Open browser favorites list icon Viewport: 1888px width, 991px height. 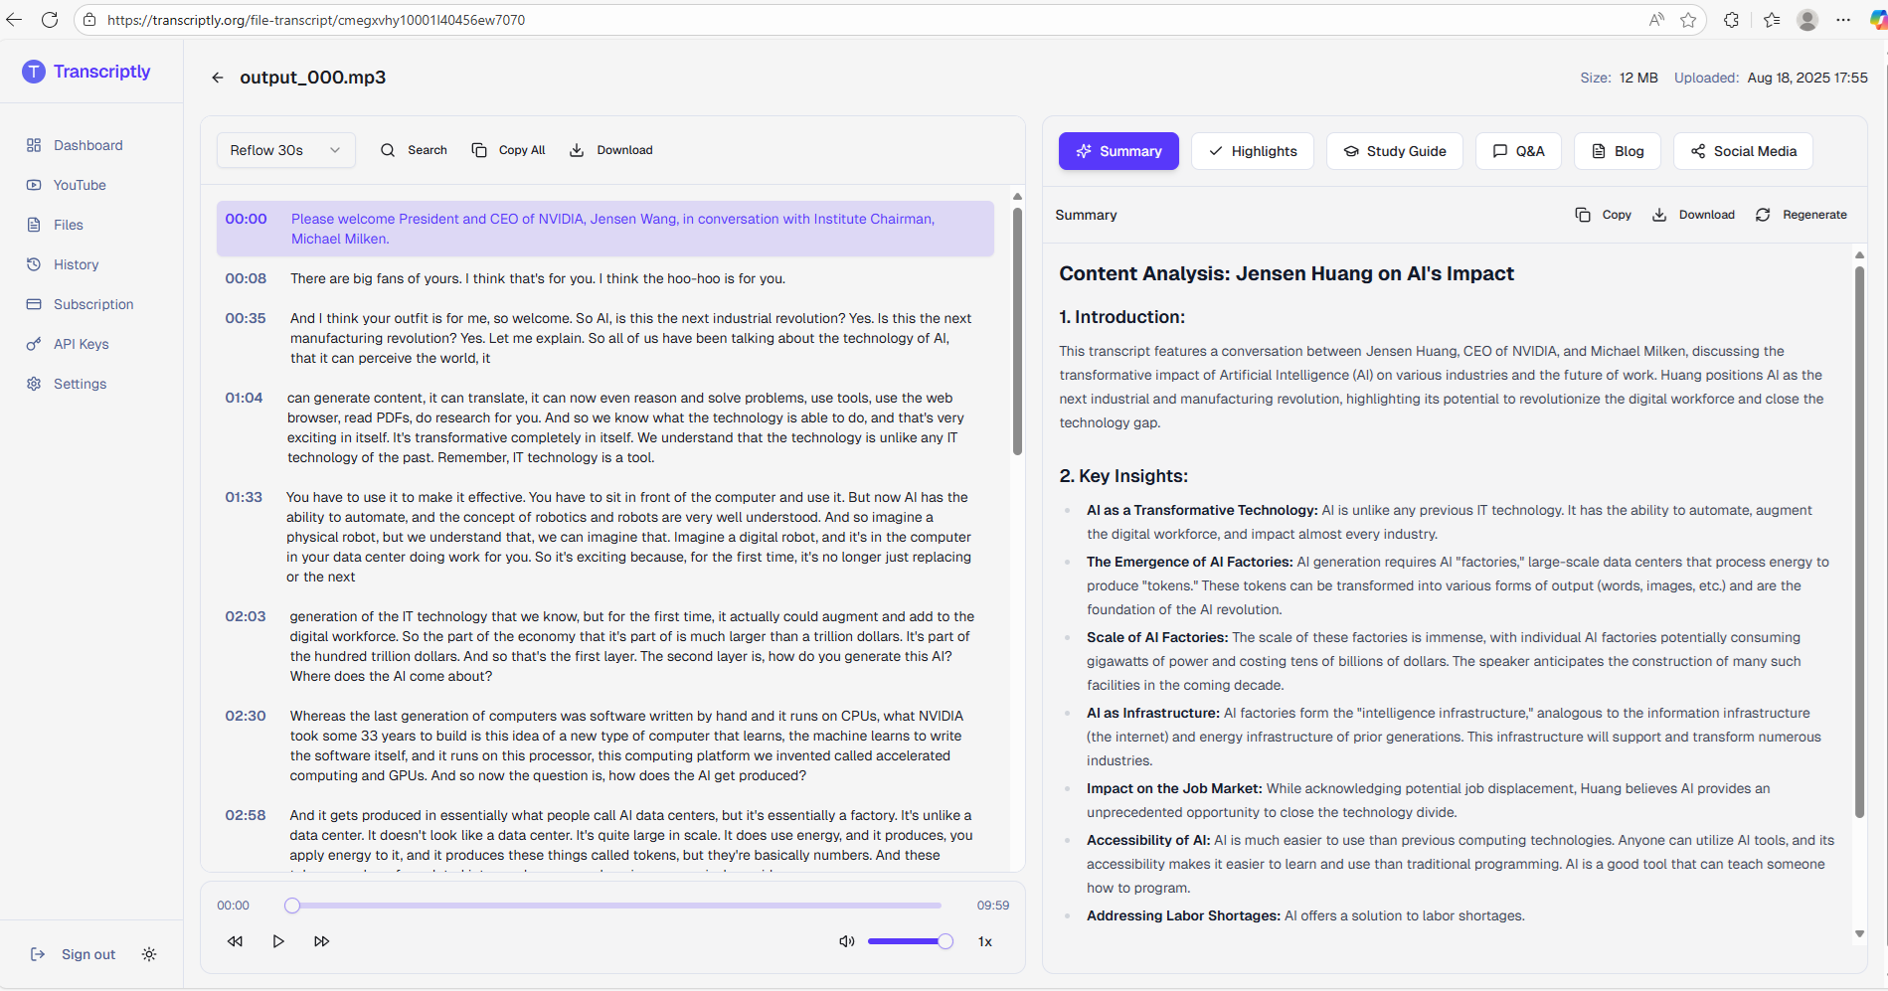tap(1772, 20)
